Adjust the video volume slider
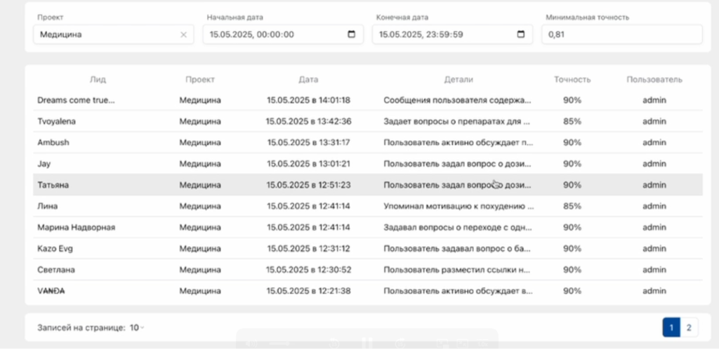This screenshot has height=349, width=719. (x=279, y=343)
